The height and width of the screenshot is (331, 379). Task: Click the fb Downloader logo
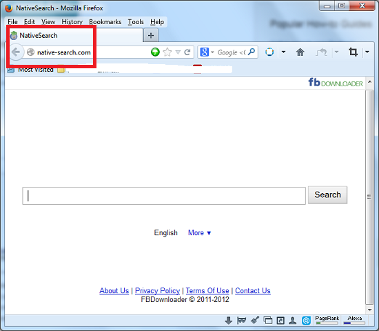[336, 83]
